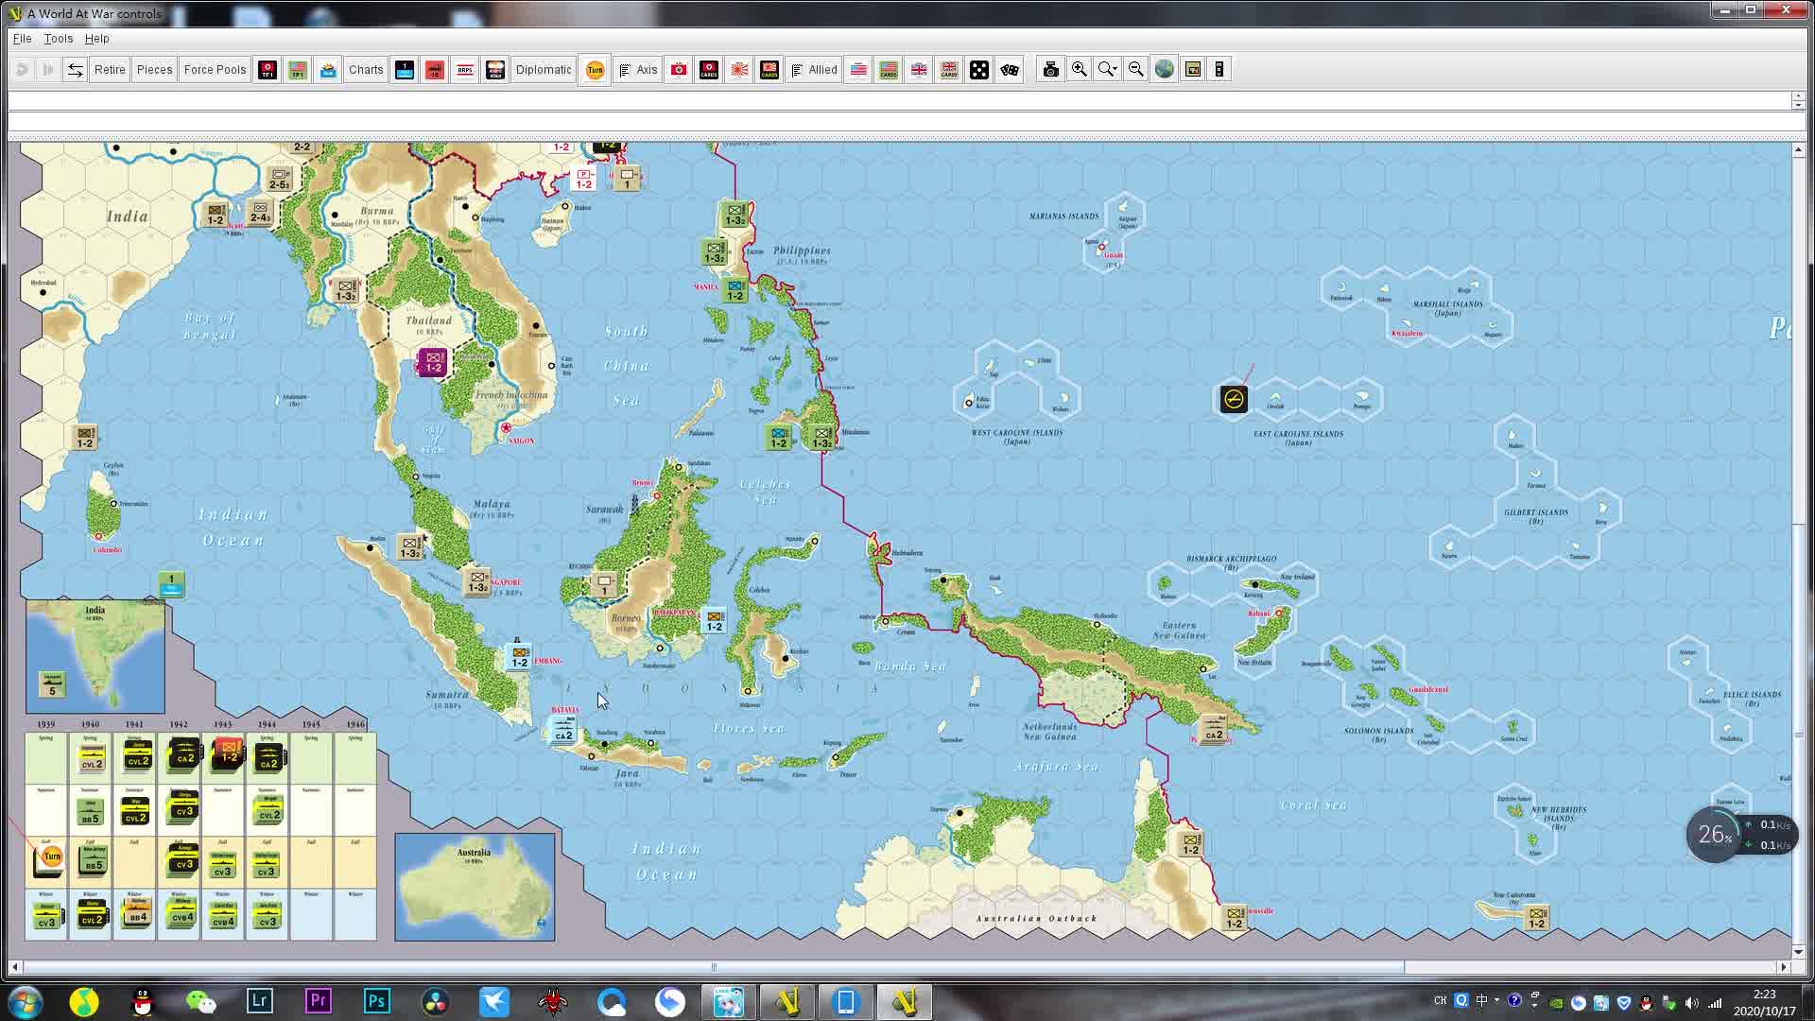The height and width of the screenshot is (1021, 1815).
Task: Click the zoom out magnifier
Action: tap(1136, 69)
